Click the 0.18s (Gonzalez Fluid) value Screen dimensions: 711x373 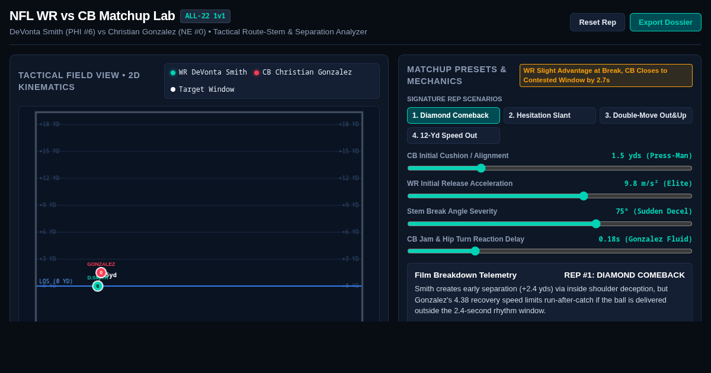point(645,239)
